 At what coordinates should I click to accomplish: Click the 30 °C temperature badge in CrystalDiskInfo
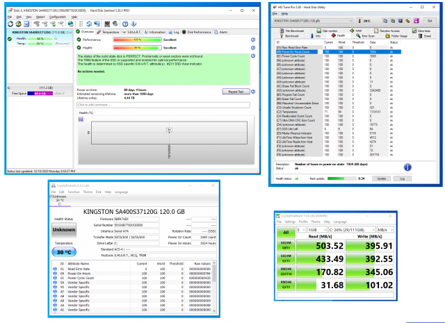pyautogui.click(x=64, y=252)
